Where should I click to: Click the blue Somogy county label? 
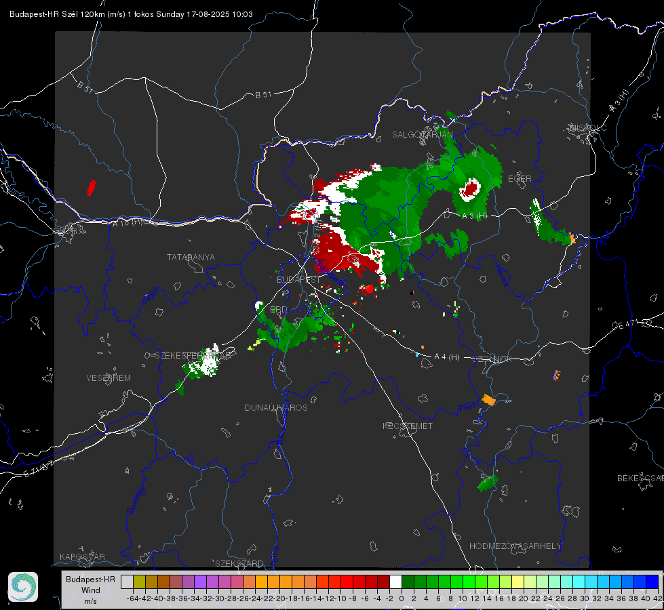[136, 500]
